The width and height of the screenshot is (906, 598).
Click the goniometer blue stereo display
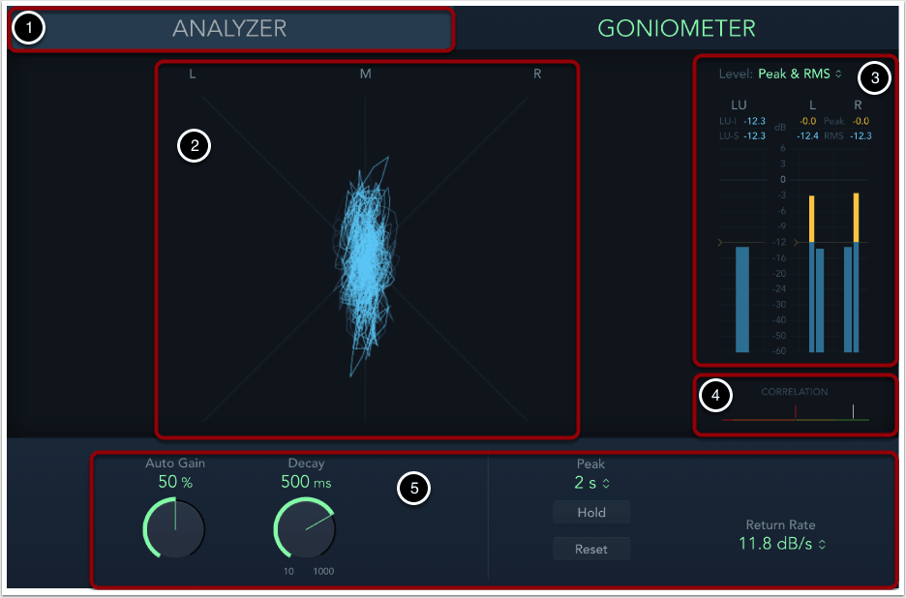[x=365, y=266]
